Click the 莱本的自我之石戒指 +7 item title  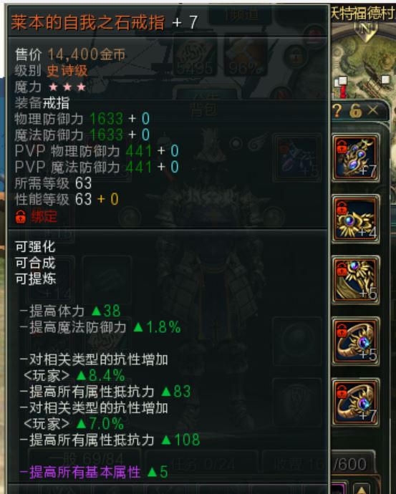click(x=105, y=23)
